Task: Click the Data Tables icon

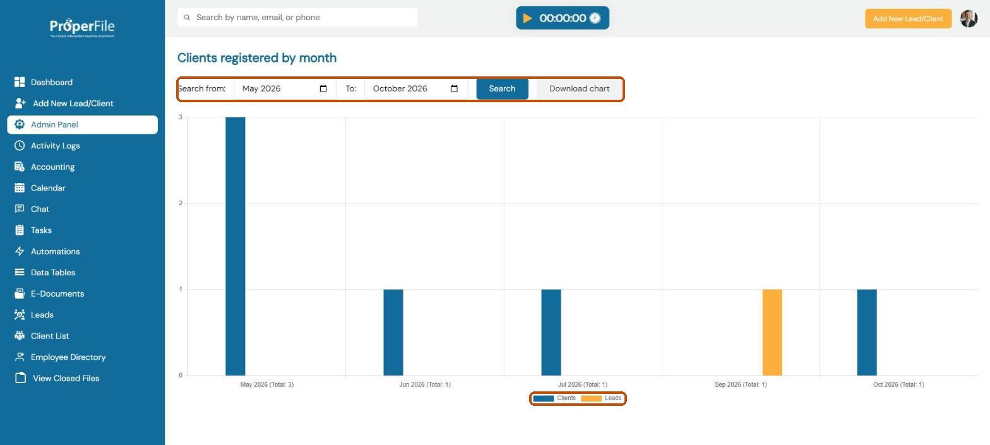Action: tap(20, 272)
